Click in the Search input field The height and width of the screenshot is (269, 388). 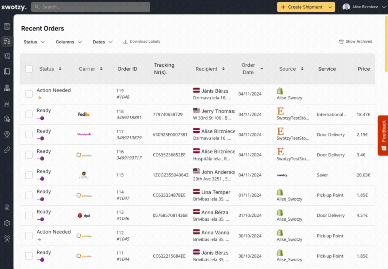(x=90, y=7)
